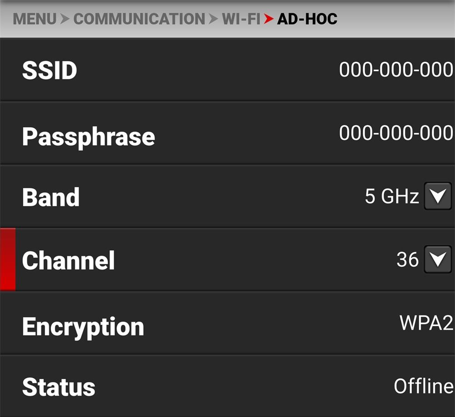Click the red Channel selection marker

(8, 259)
